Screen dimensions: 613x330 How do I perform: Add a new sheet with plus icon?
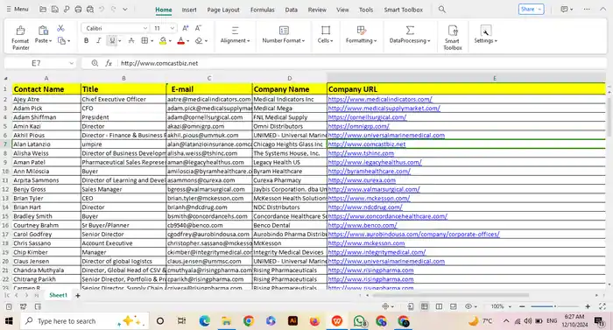tap(78, 296)
